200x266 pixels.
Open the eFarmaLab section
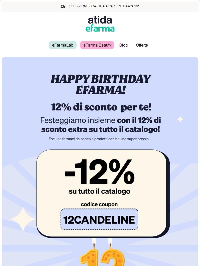click(63, 45)
